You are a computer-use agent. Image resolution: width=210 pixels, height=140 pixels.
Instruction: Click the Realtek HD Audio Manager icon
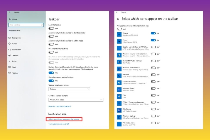(x=119, y=62)
